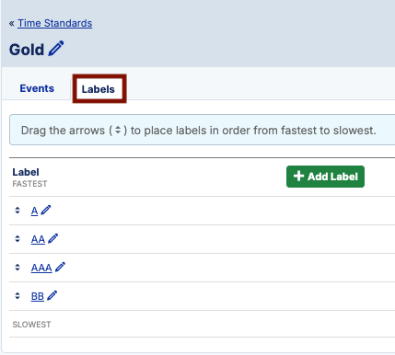
Task: Click the arrows icon in the instruction banner
Action: coord(118,131)
